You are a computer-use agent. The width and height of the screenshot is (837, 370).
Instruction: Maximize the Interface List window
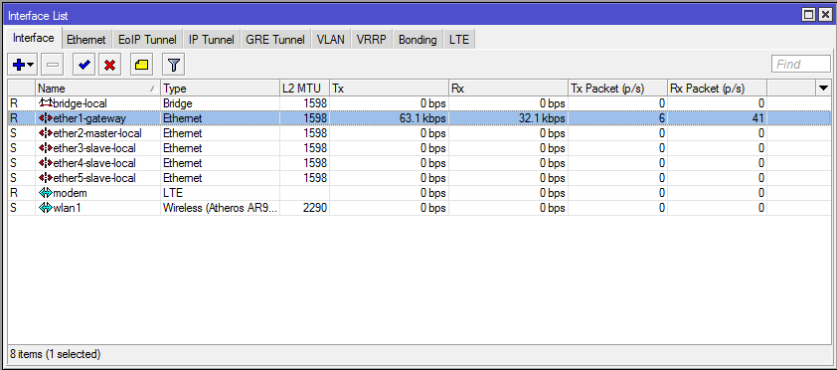coord(809,16)
